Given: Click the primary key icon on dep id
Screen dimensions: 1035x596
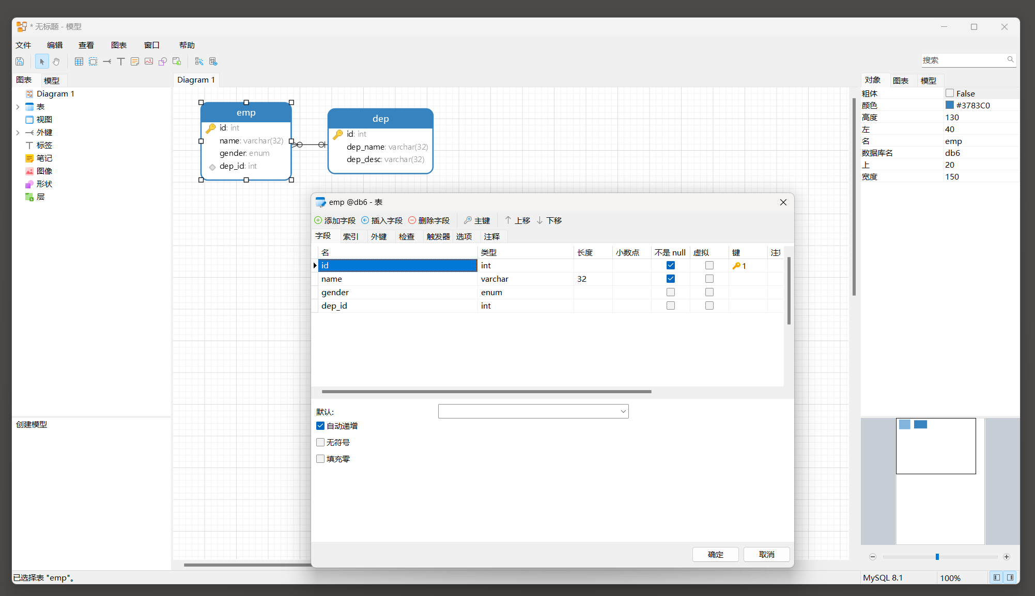Looking at the screenshot, I should click(x=338, y=134).
